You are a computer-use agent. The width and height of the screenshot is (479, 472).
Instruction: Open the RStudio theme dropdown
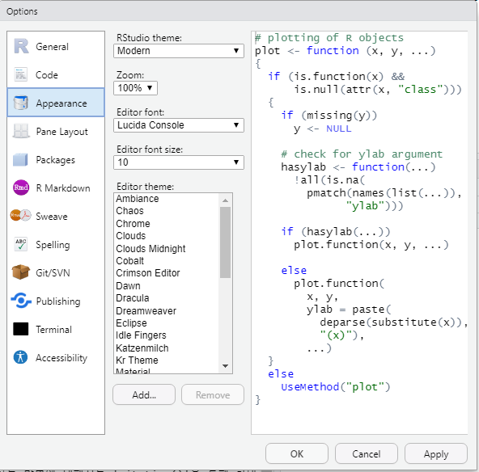pyautogui.click(x=179, y=51)
